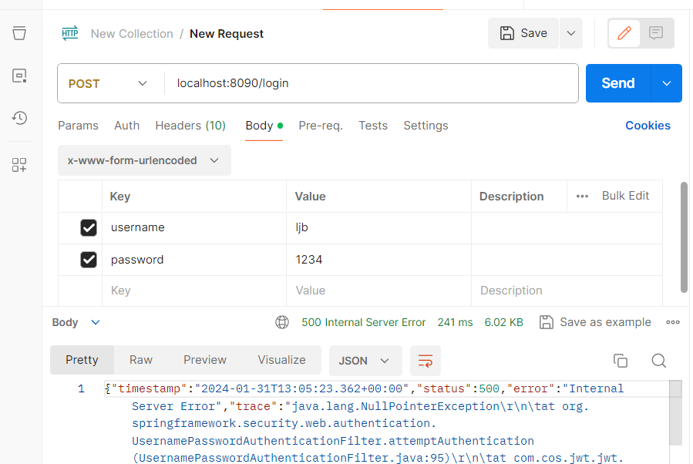Open the Cookies link
The width and height of the screenshot is (693, 464).
tap(648, 126)
